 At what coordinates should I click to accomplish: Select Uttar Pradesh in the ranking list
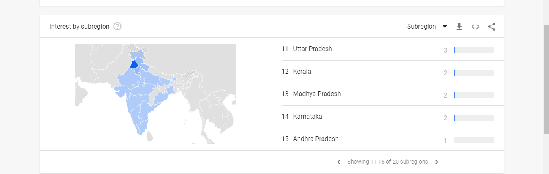pyautogui.click(x=313, y=49)
